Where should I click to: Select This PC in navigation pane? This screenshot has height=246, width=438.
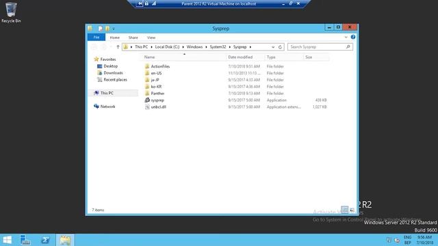(107, 93)
